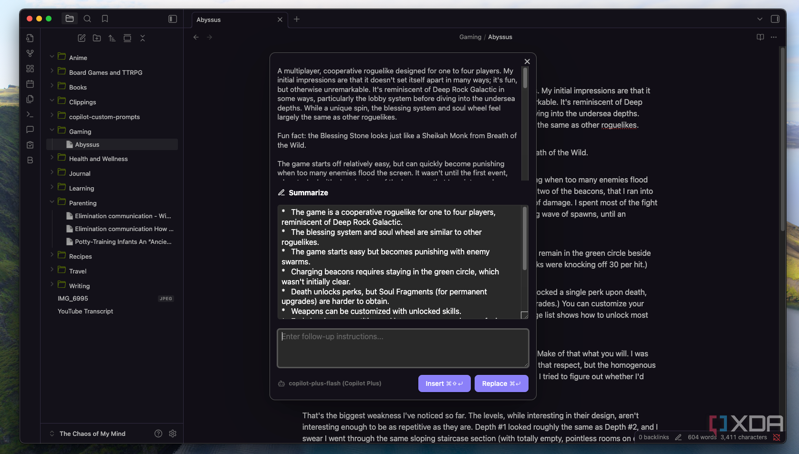The width and height of the screenshot is (799, 454).
Task: Switch to reading view book icon
Action: [760, 37]
